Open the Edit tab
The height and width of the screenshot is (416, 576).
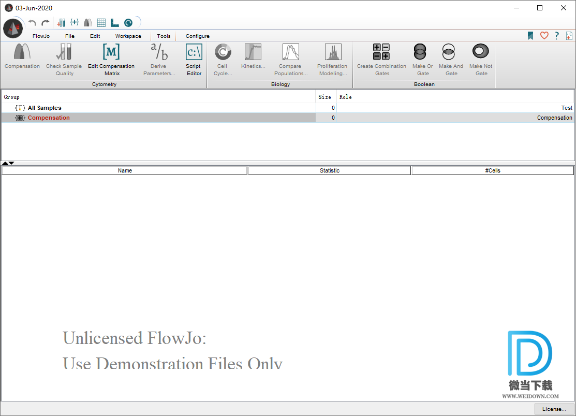tap(95, 36)
